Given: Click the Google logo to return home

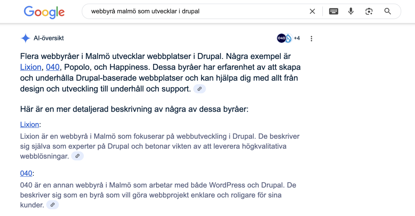Looking at the screenshot, I should [x=44, y=12].
